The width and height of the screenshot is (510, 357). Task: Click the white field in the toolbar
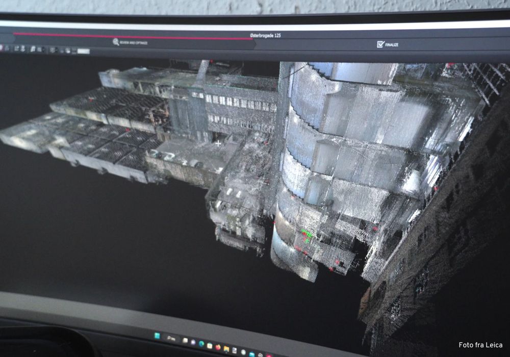pos(83,51)
